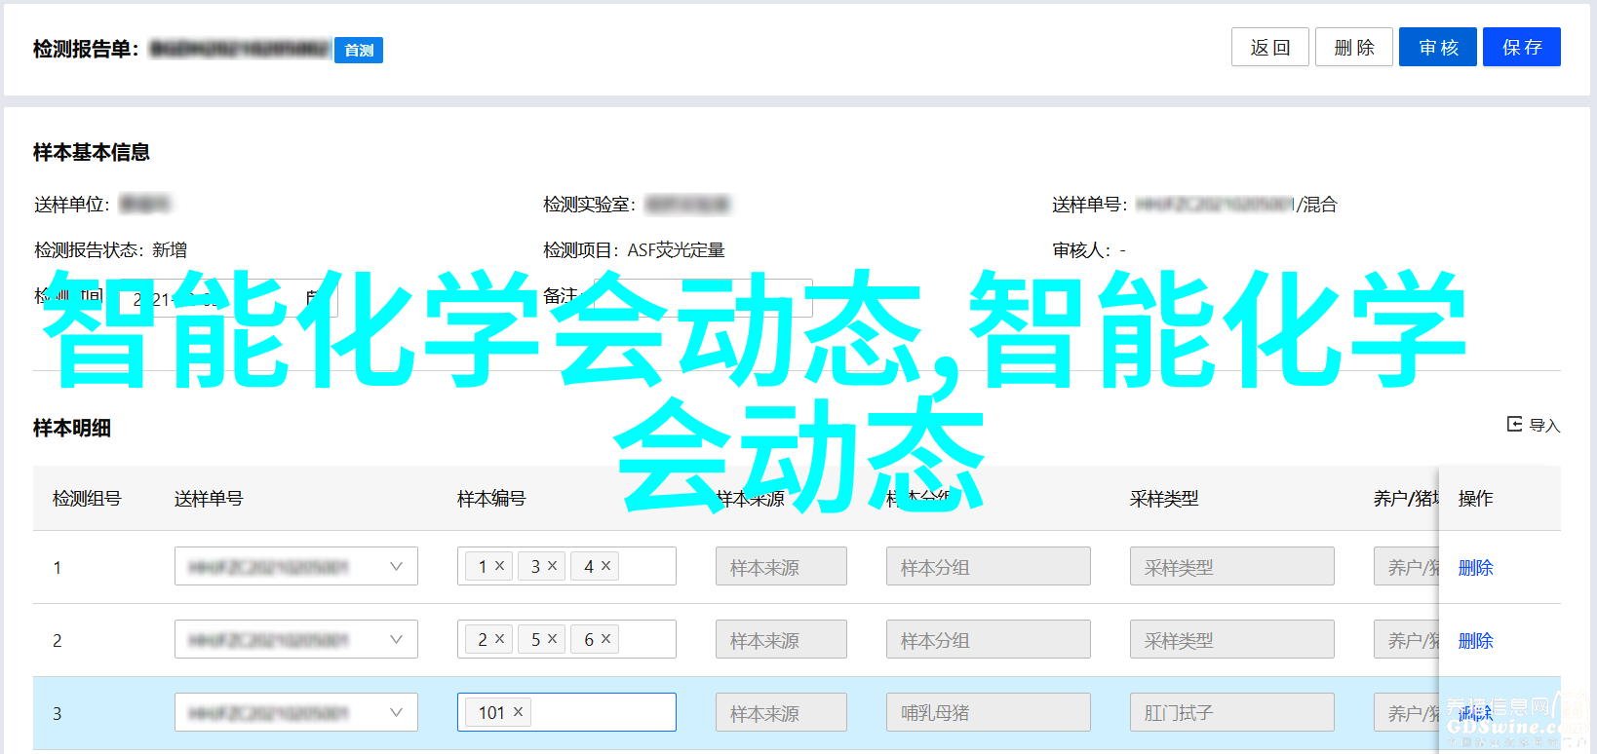Click 样本基本信息 section title
The image size is (1597, 754).
pyautogui.click(x=92, y=152)
